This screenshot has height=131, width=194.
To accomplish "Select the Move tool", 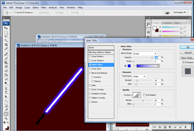I will [x=6, y=28].
